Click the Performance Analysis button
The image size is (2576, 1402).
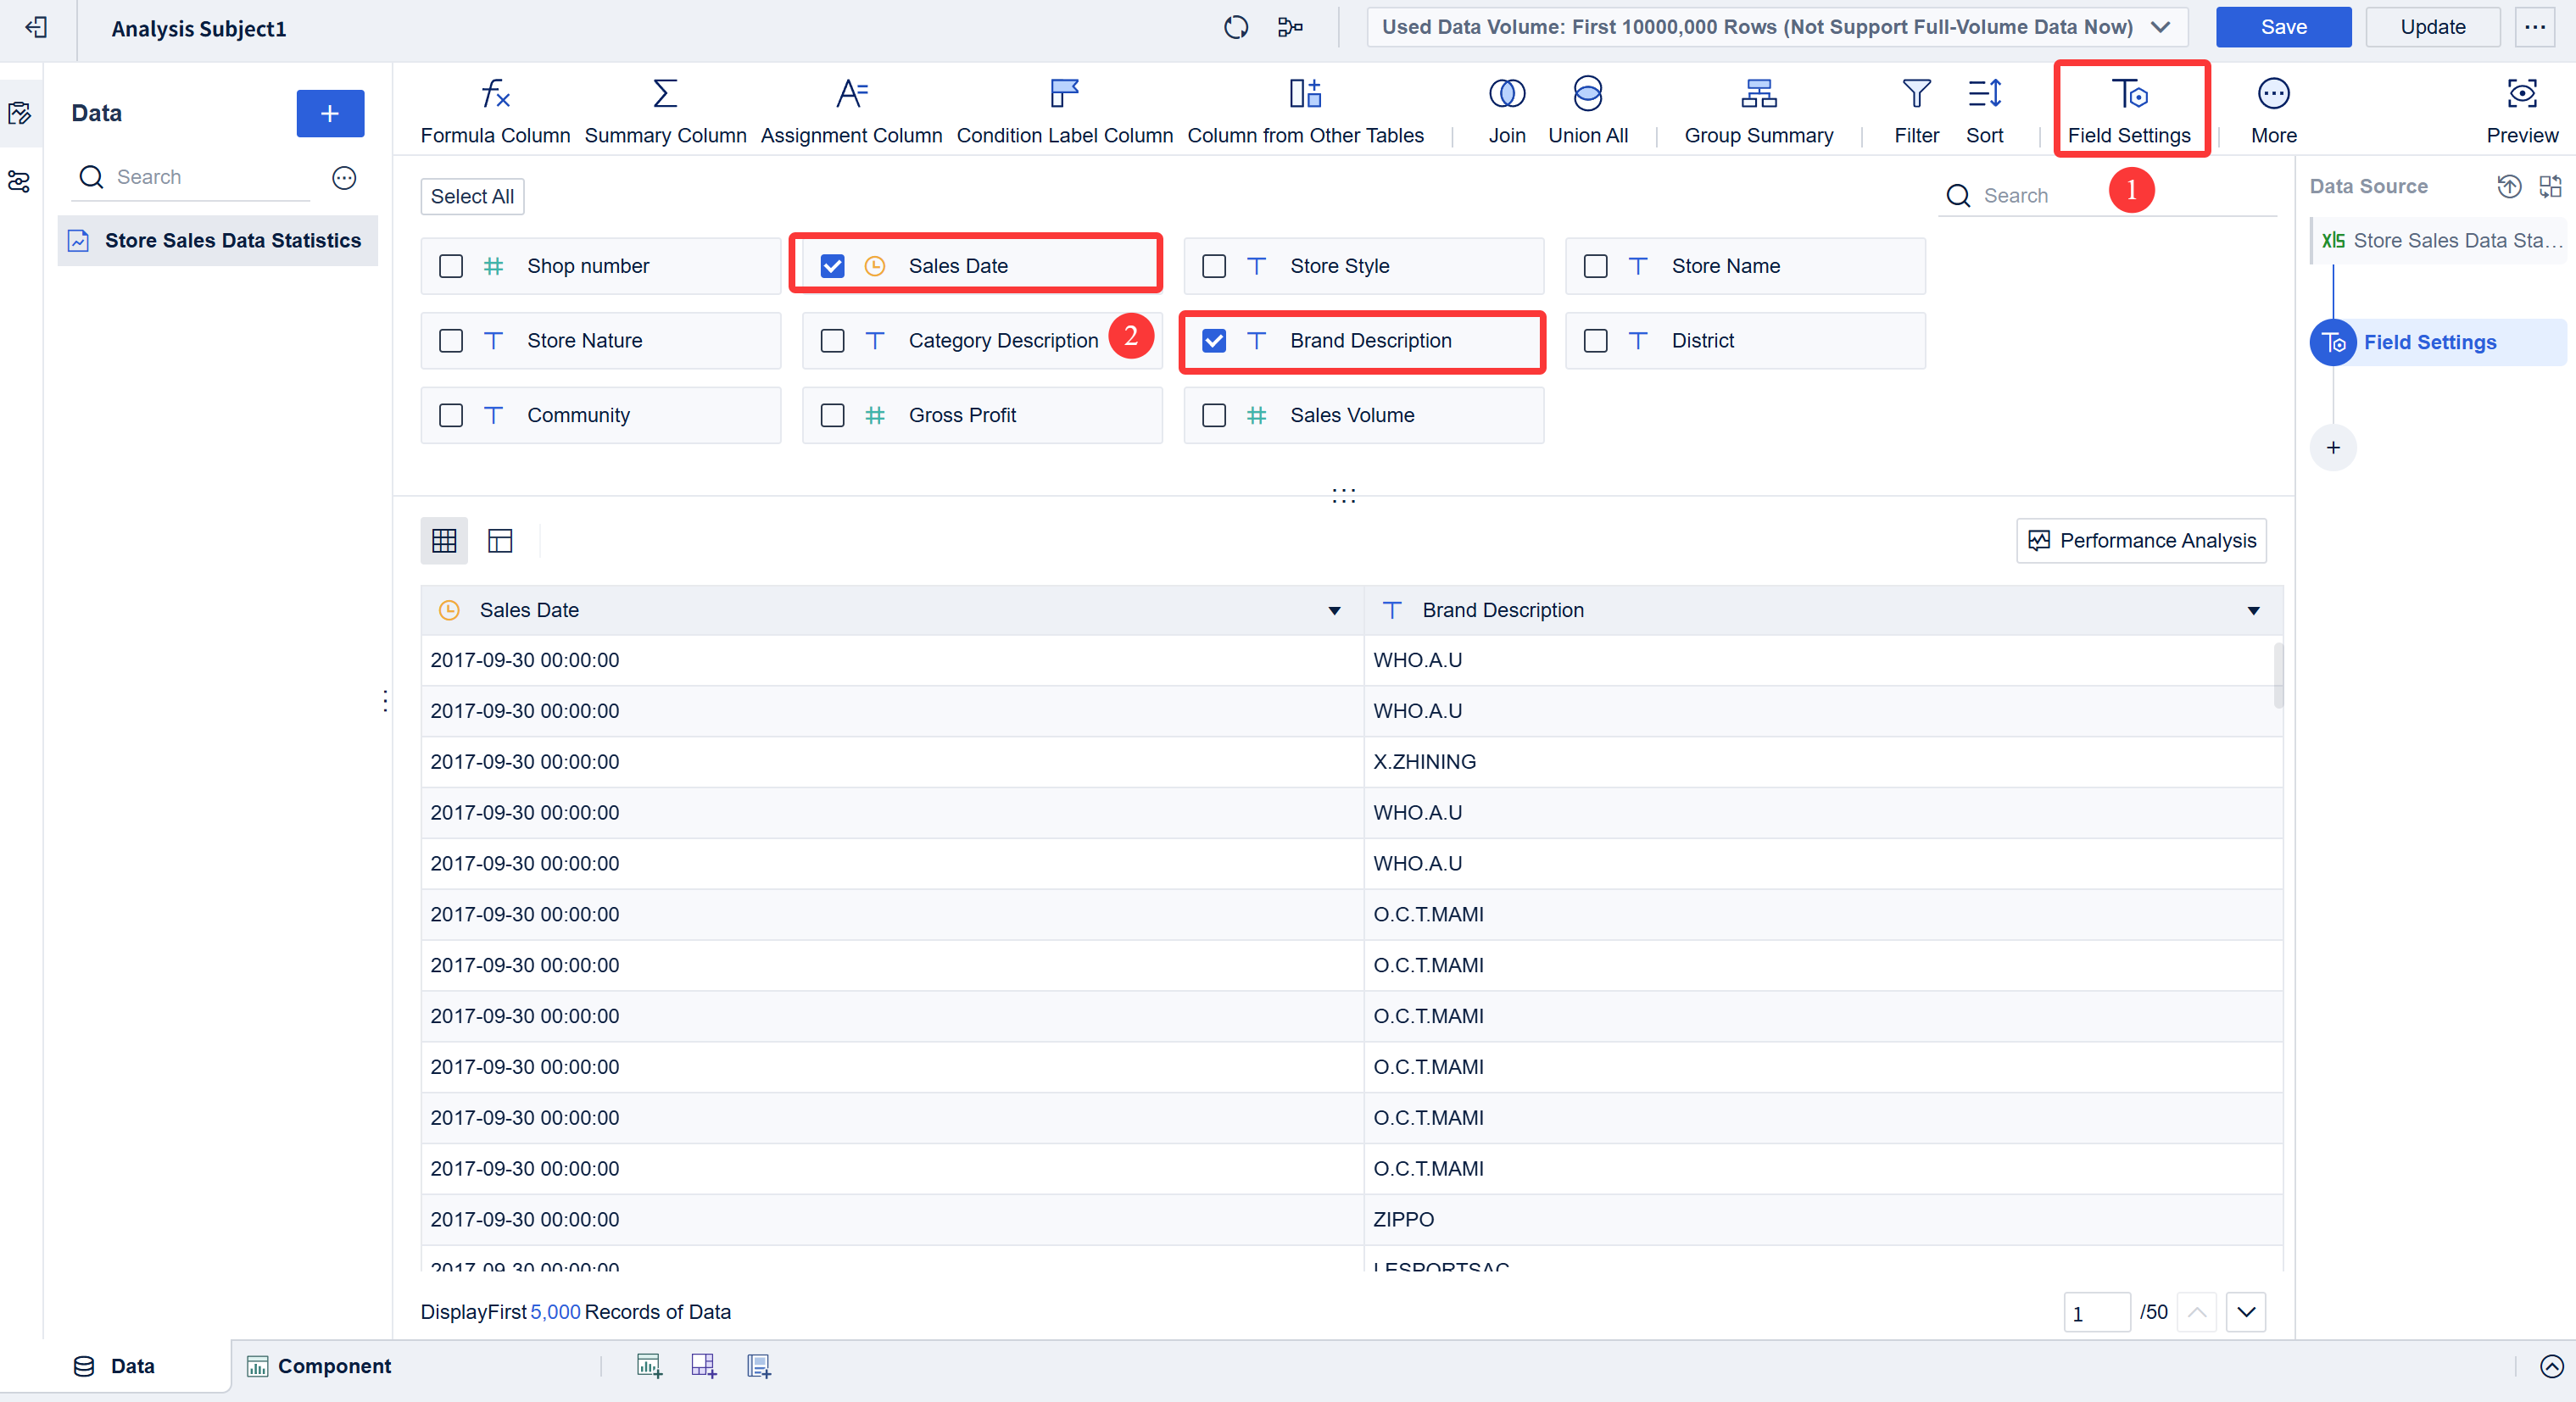[x=2141, y=541]
